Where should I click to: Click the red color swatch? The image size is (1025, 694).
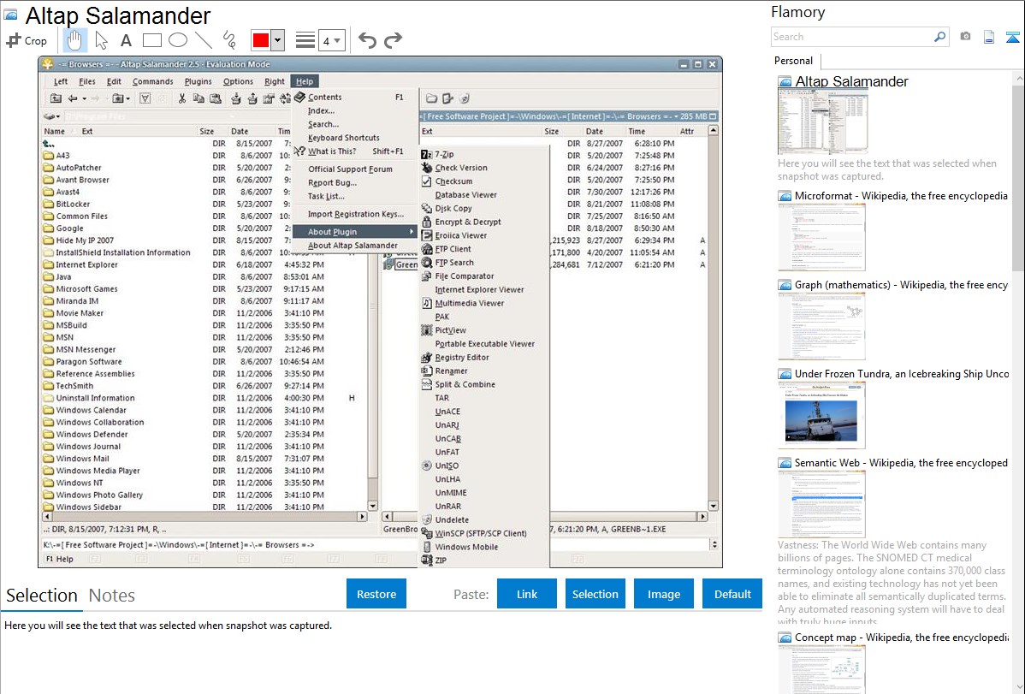[x=261, y=40]
